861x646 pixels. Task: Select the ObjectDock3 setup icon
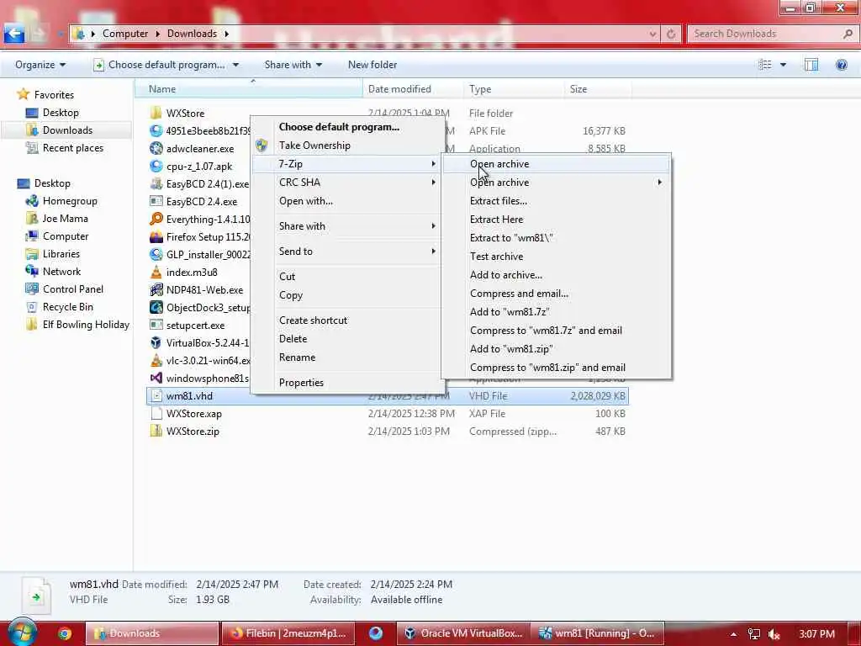click(x=156, y=307)
